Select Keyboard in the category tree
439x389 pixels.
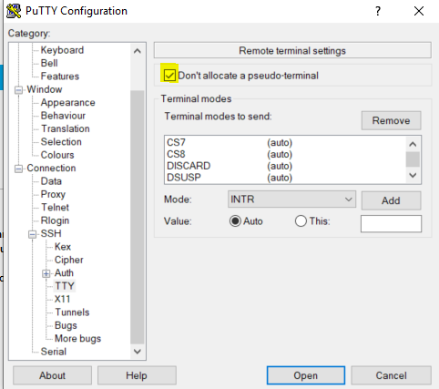click(62, 50)
